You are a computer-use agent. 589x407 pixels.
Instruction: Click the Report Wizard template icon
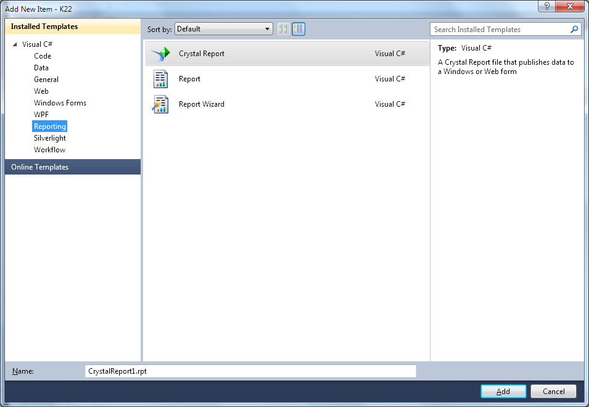[160, 104]
